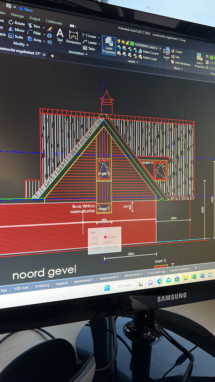Switch to the dakelementen1 layout tab

tap(84, 280)
